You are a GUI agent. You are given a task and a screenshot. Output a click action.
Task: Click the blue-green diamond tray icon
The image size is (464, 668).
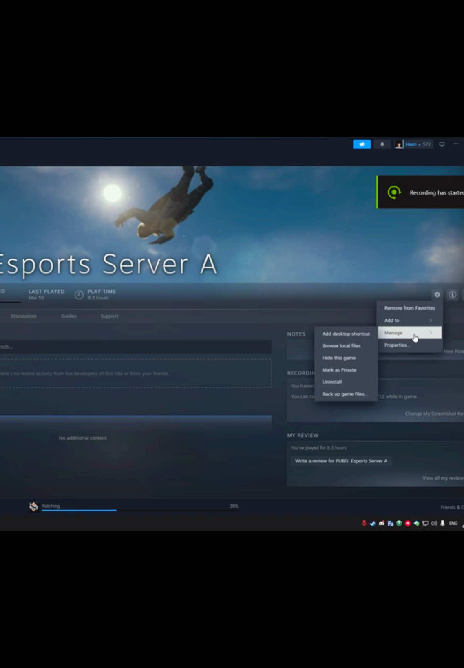[x=416, y=523]
